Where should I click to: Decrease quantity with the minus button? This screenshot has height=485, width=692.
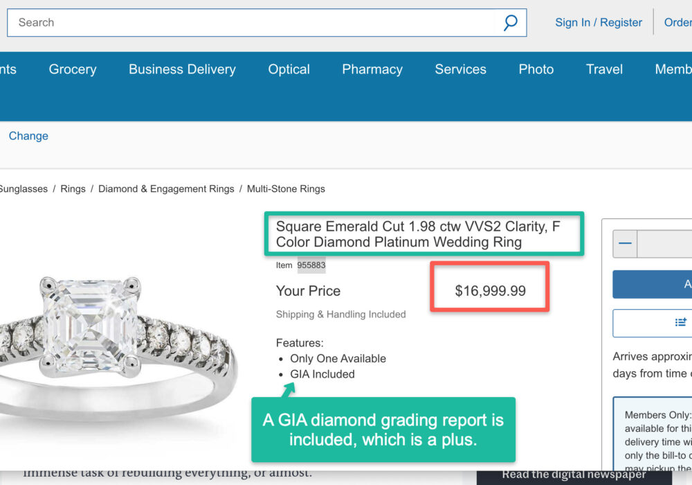pyautogui.click(x=625, y=244)
